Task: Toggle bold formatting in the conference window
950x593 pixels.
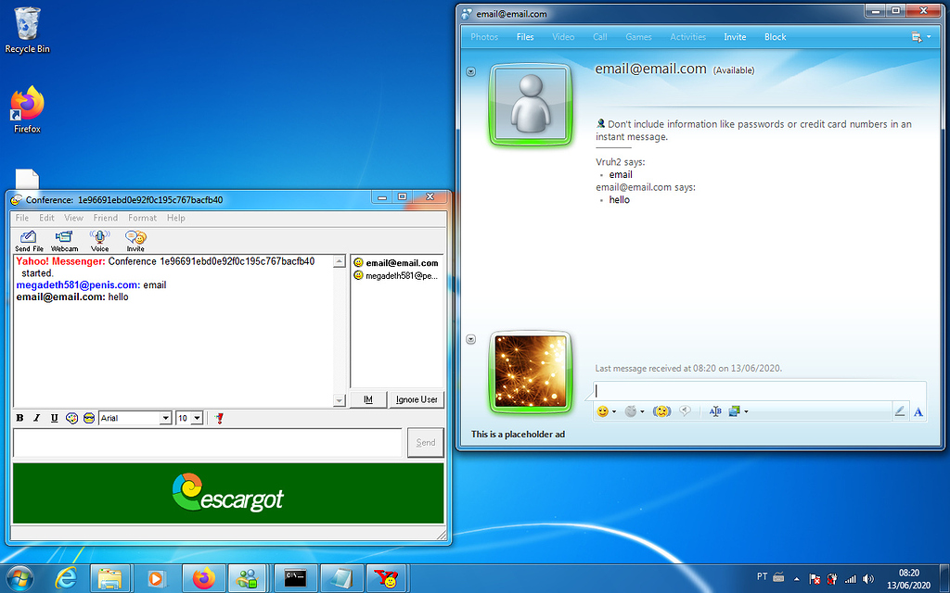Action: 19,418
